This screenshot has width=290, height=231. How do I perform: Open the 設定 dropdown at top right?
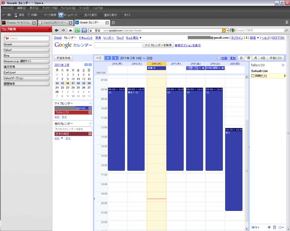coord(255,38)
